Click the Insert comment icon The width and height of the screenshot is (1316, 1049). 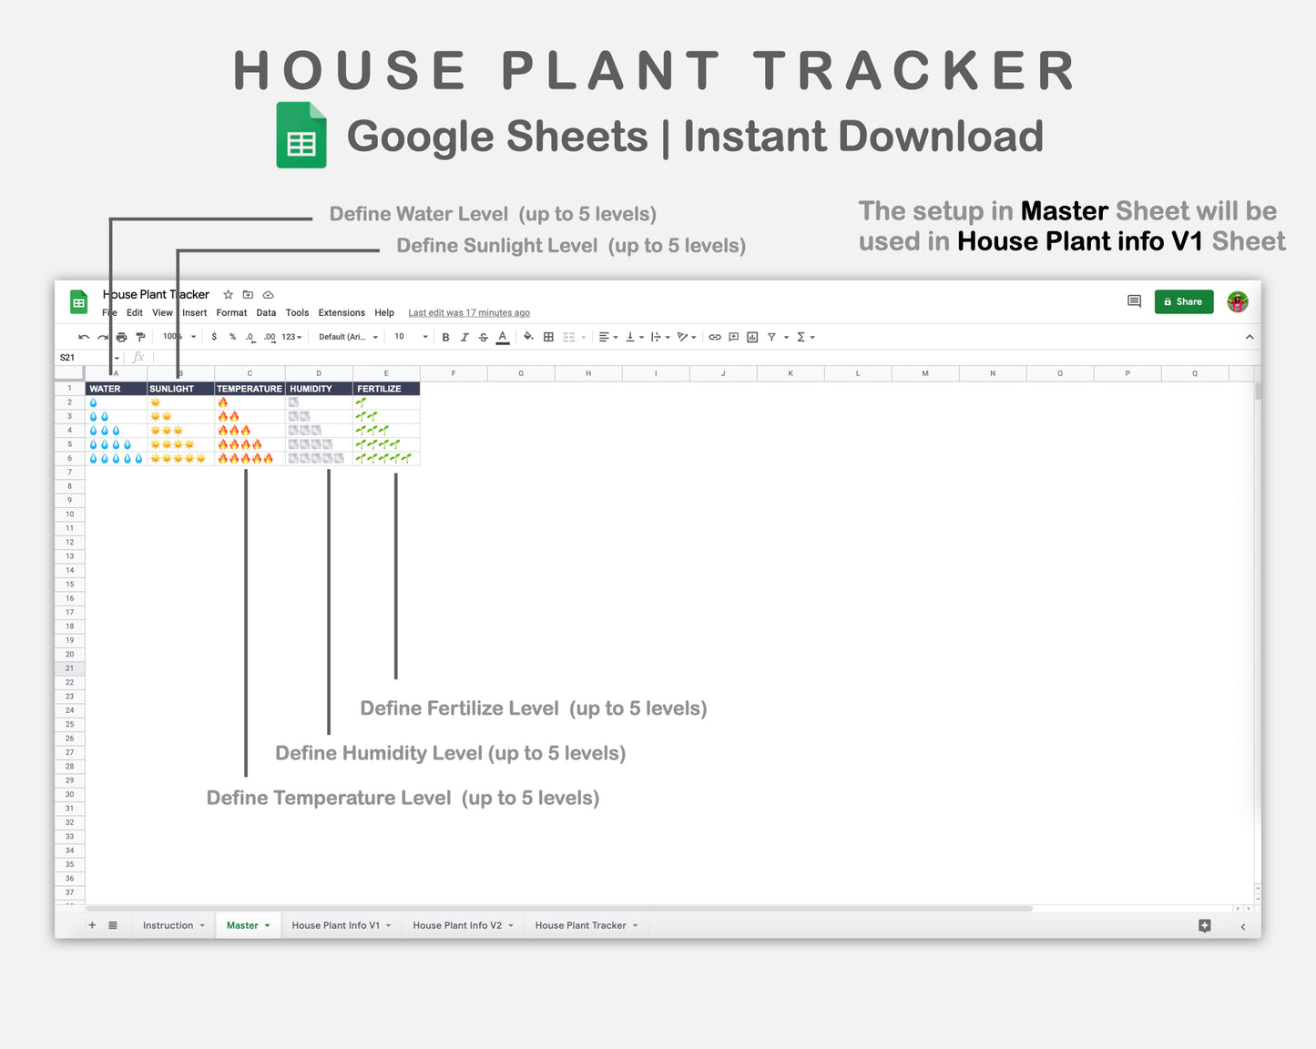coord(733,336)
